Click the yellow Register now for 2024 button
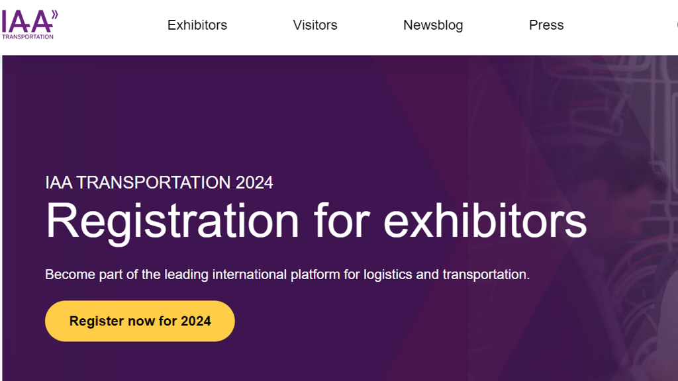This screenshot has height=381, width=678. pyautogui.click(x=140, y=321)
